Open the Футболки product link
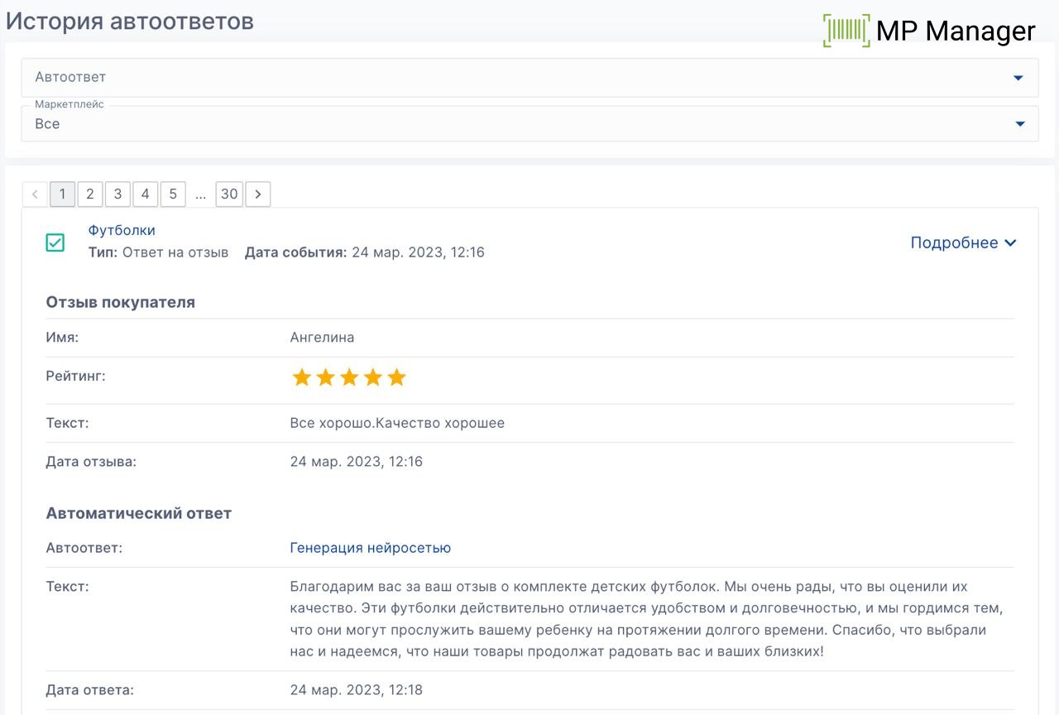The image size is (1059, 715). (122, 230)
